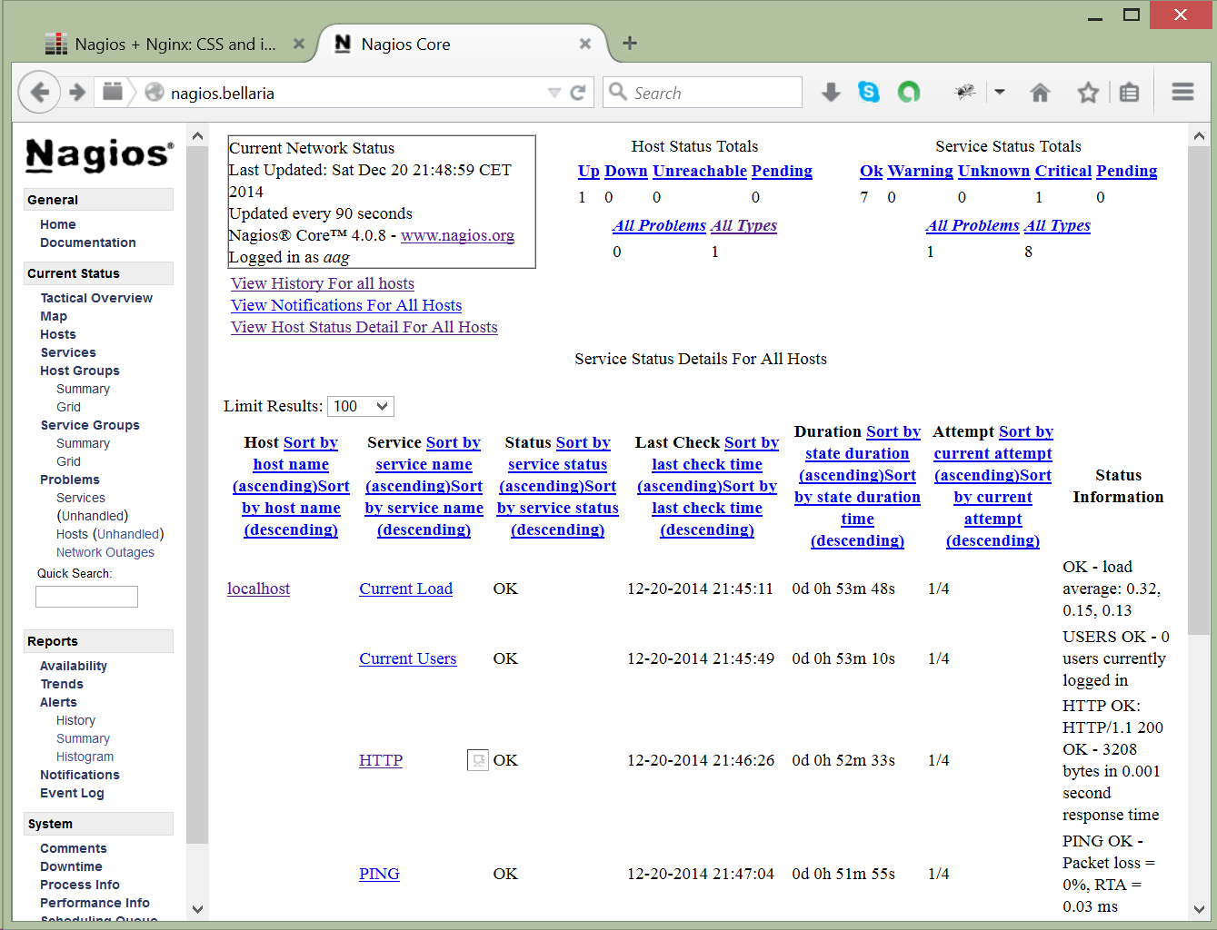Open the Map sidebar item
The width and height of the screenshot is (1217, 930).
click(54, 316)
